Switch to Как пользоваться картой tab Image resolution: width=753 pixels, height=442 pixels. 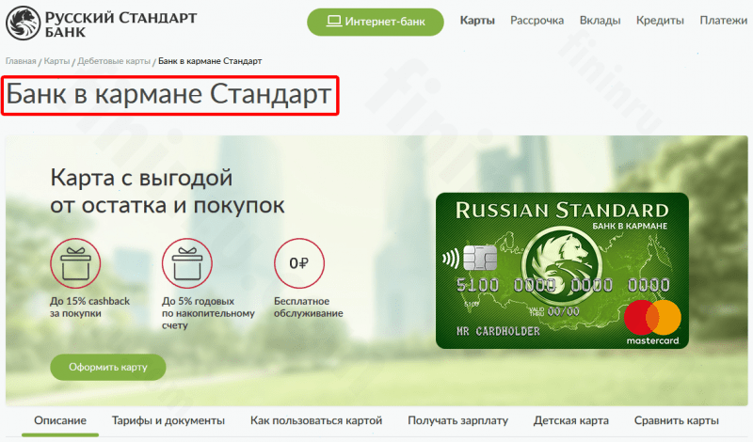pos(316,420)
